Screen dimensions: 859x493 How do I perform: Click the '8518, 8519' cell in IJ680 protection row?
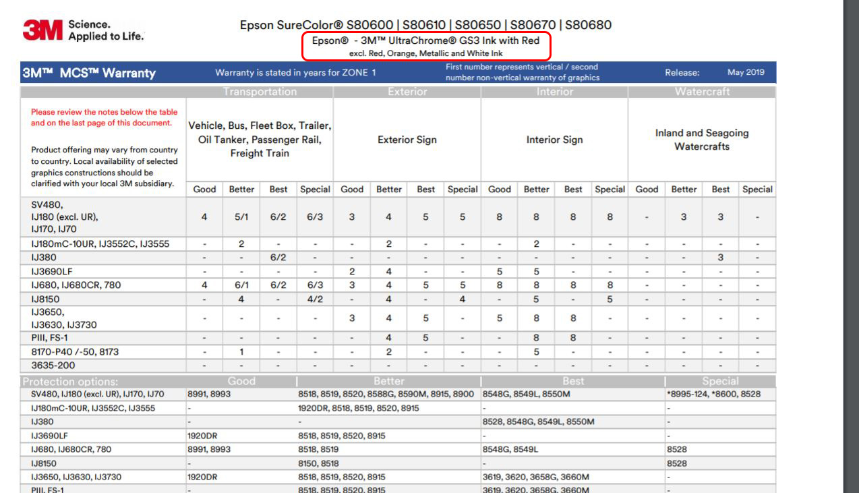(x=318, y=449)
